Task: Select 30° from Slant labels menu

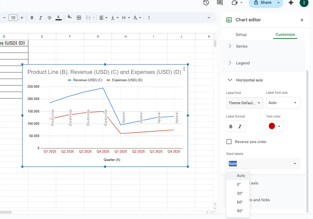Action: pos(240,193)
